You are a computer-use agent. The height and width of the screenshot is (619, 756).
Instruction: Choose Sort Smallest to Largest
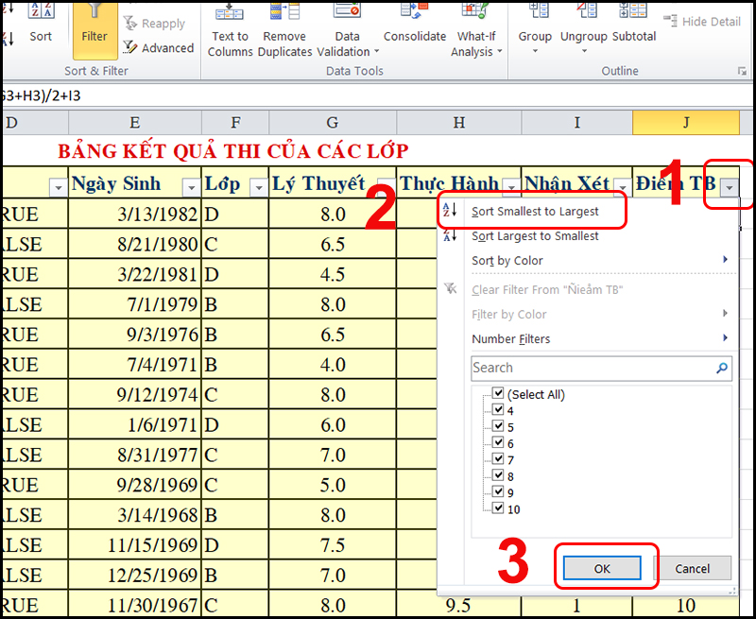(x=534, y=212)
